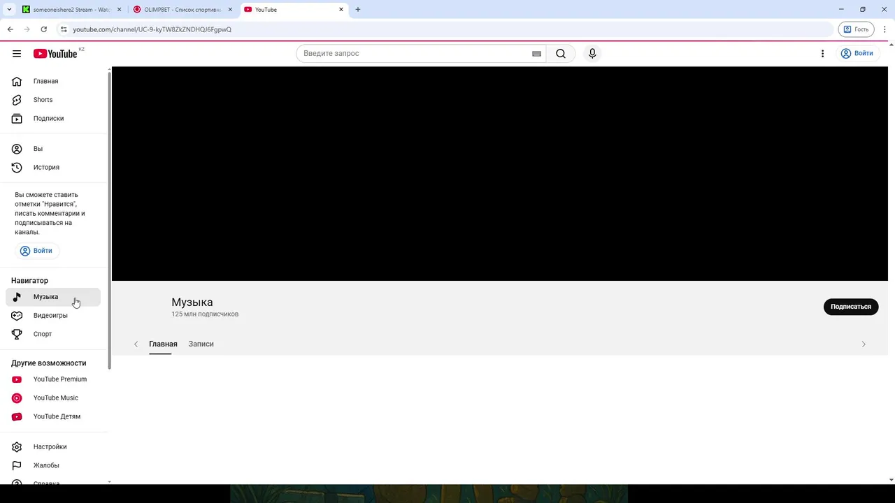Click the tabs left chevron
This screenshot has height=503, width=895.
coord(136,344)
